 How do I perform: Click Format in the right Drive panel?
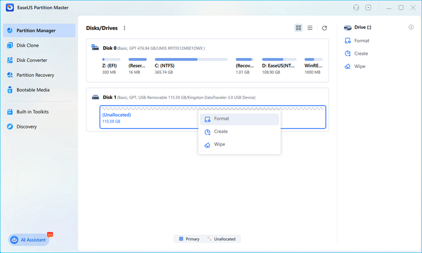361,41
